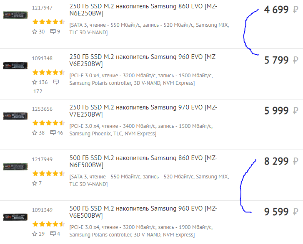
Task: Click the 5 999 ₽ price
Action: click(276, 111)
